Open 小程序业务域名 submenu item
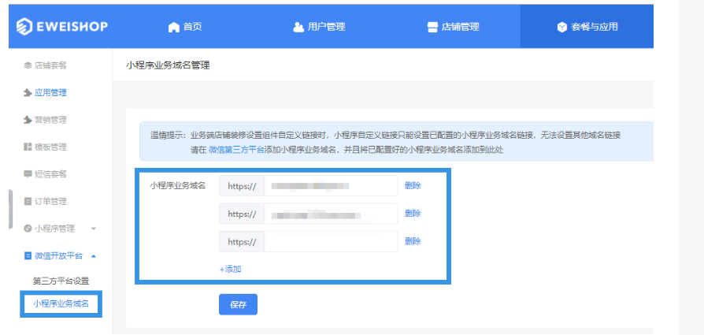704x335 pixels. point(61,304)
